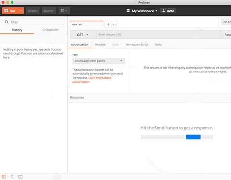Click the Import button

pyautogui.click(x=33, y=11)
